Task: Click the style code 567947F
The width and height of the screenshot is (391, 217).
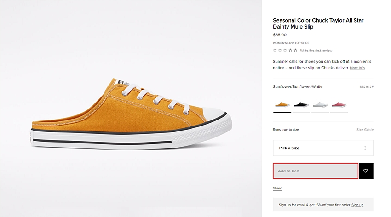Action: 366,87
